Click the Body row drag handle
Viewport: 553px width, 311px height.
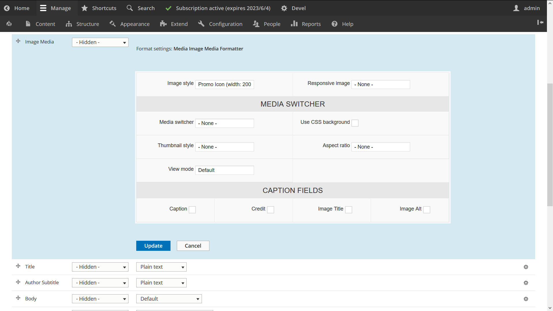coord(18,298)
